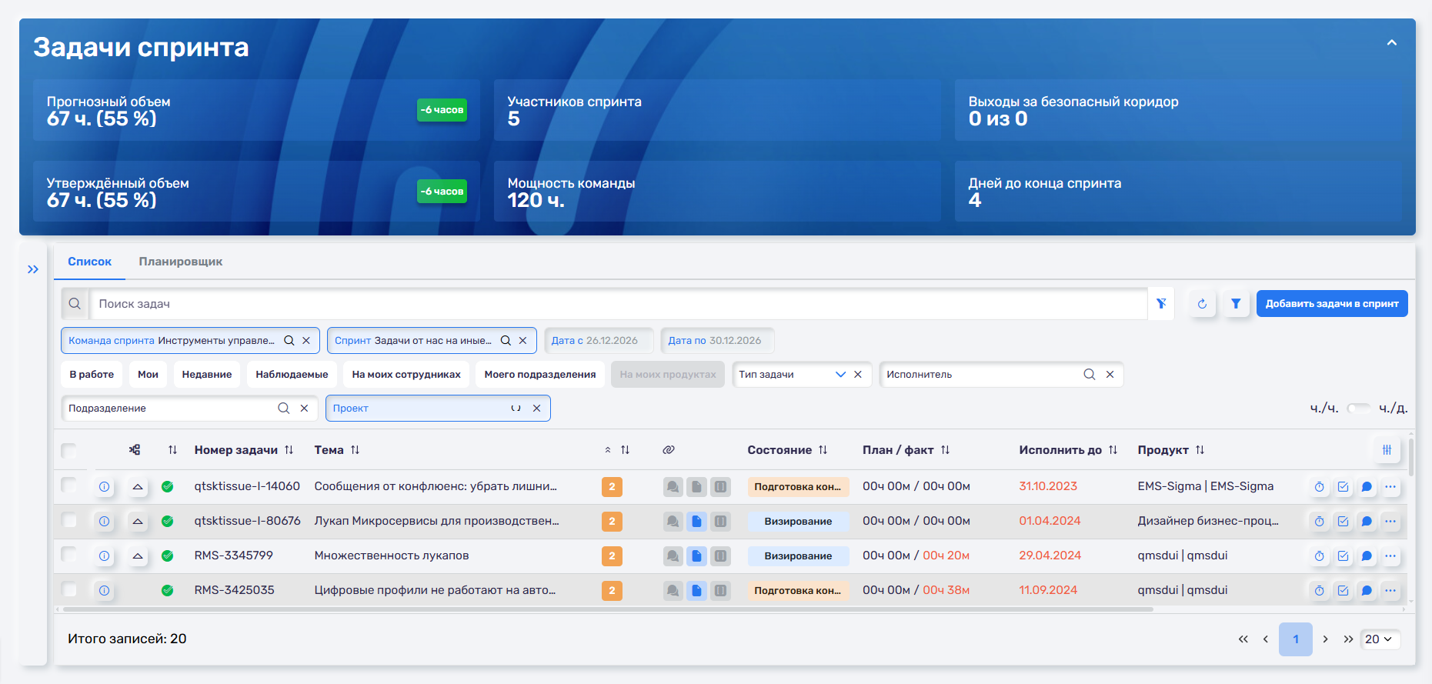Screen dimensions: 1432x684
Task: Open info for task qtsktissue-I-14060
Action: [104, 487]
